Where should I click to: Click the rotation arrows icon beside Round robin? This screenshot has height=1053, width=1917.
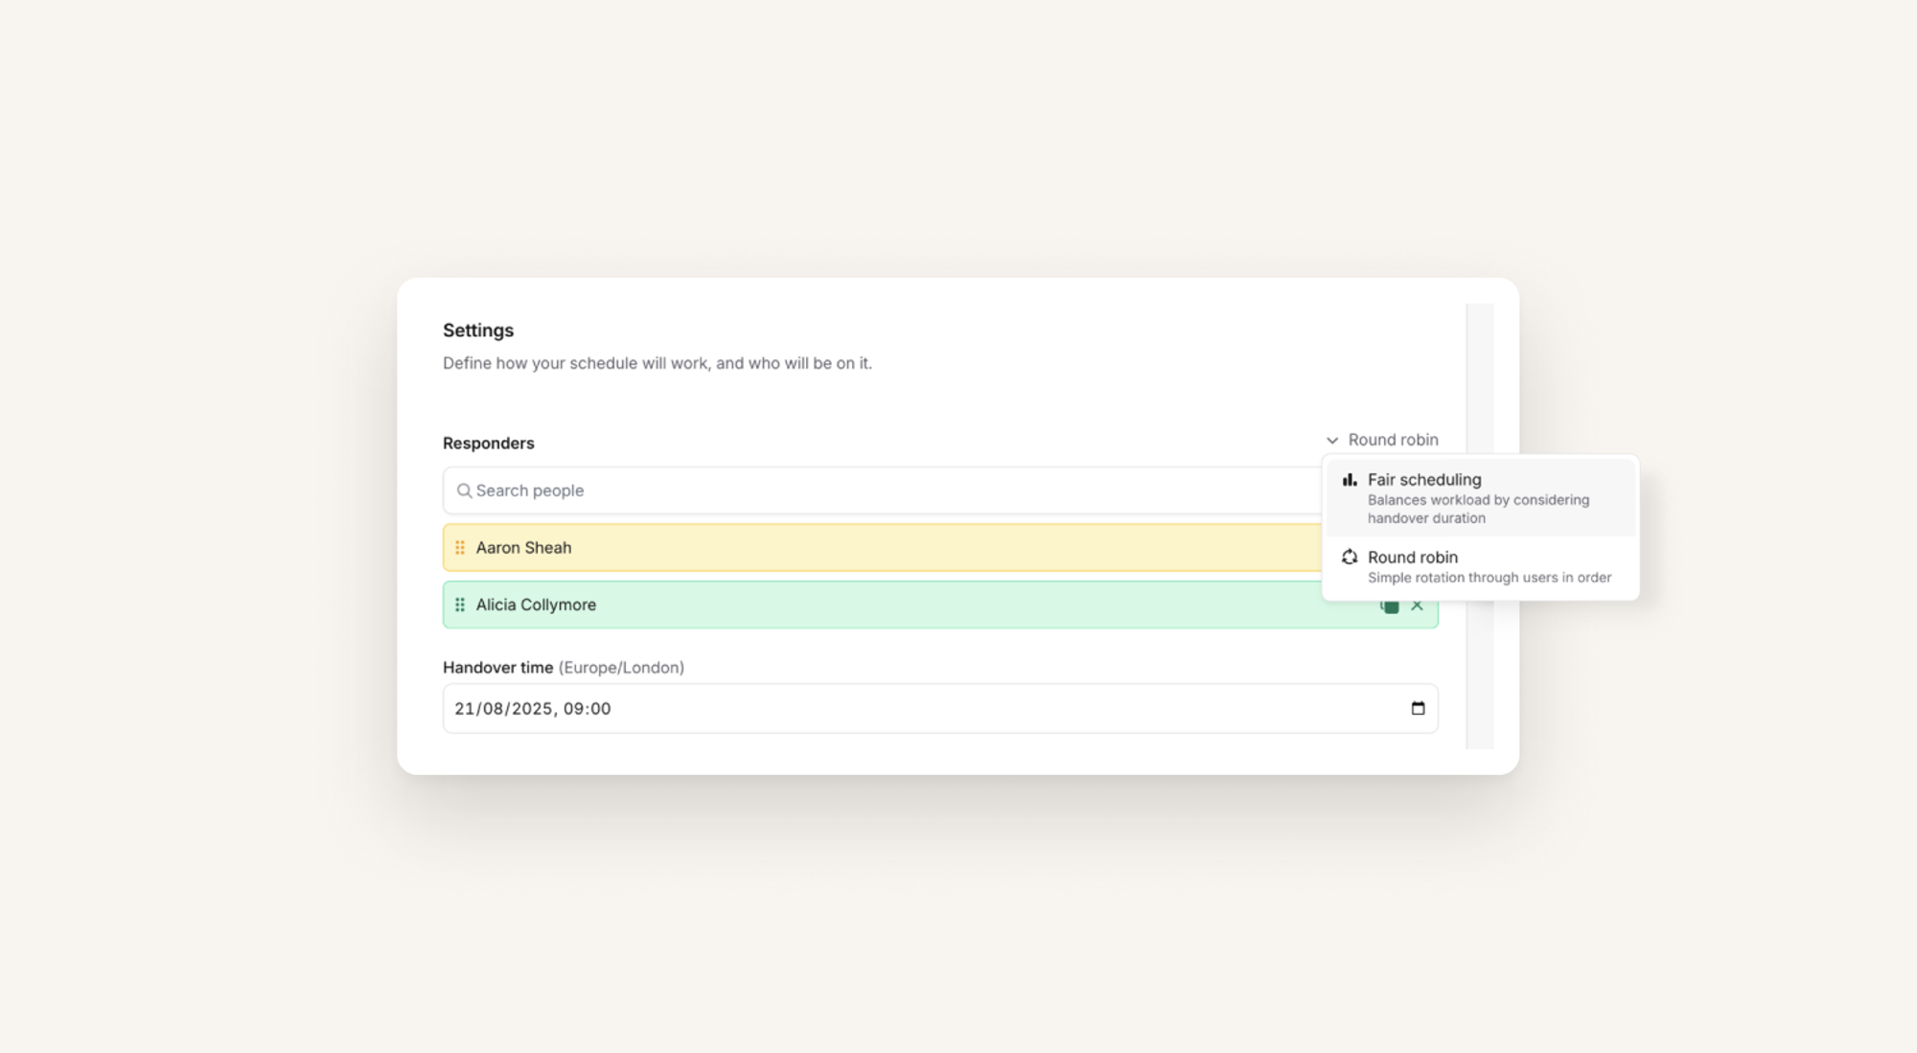1350,558
